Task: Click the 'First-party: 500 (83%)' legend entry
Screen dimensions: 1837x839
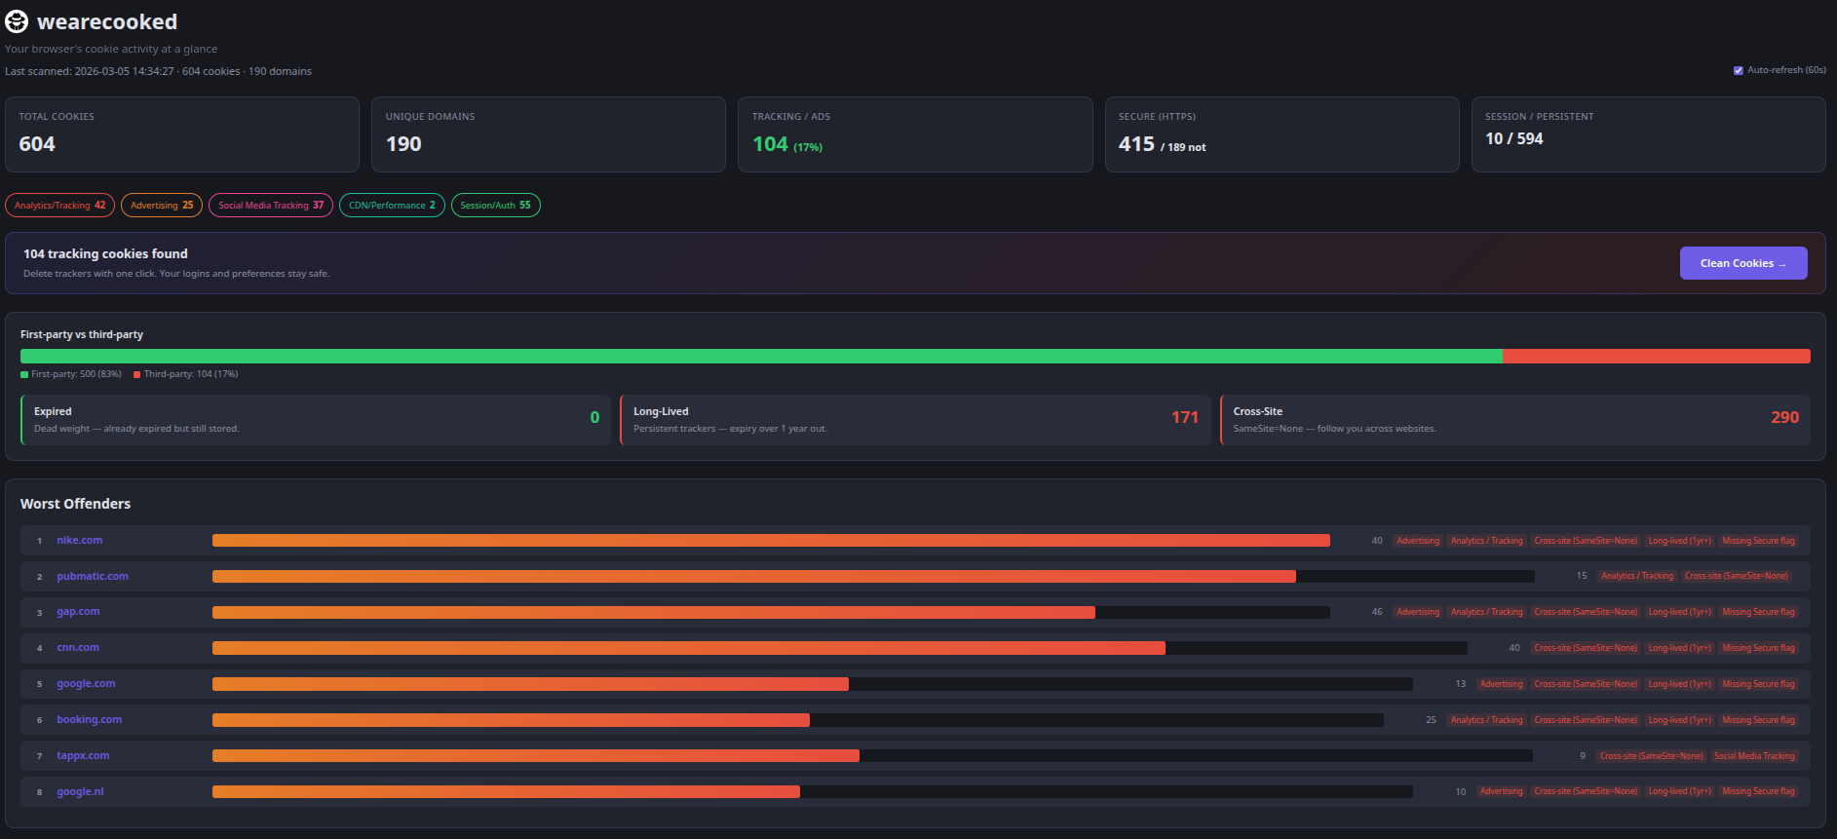Action: 71,374
